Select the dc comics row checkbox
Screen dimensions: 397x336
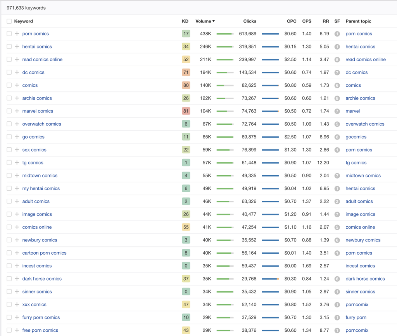pyautogui.click(x=9, y=72)
